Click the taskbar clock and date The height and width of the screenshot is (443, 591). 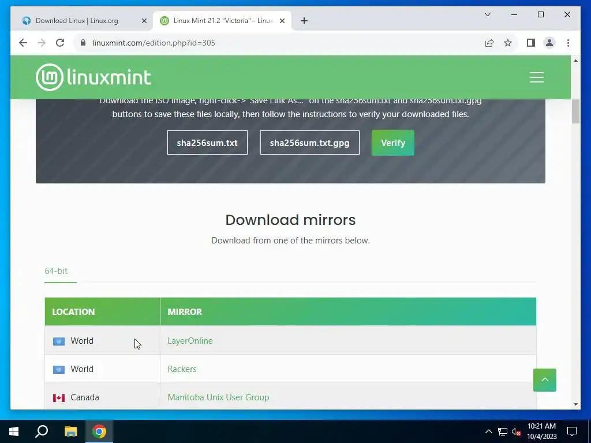541,431
